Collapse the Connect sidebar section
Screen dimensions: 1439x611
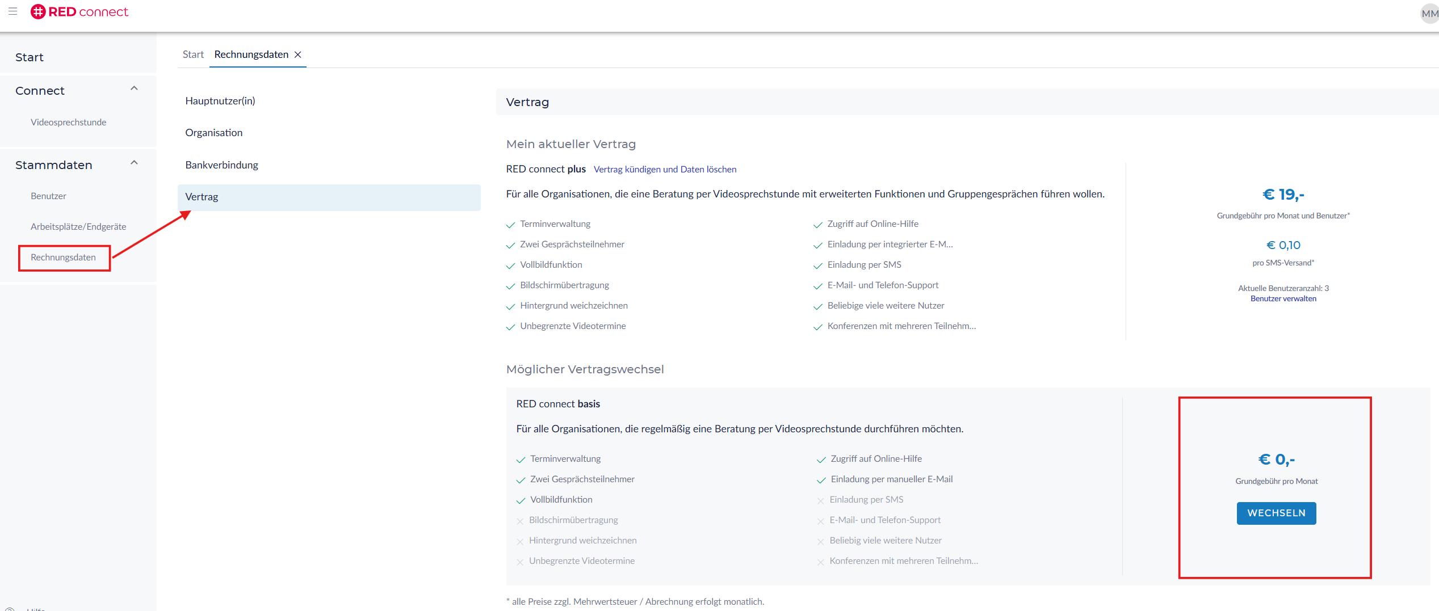[x=134, y=89]
